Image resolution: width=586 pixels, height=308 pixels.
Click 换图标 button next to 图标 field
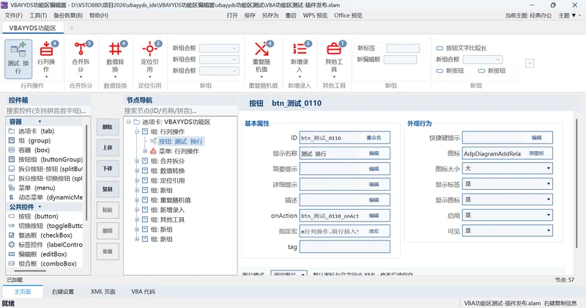536,153
